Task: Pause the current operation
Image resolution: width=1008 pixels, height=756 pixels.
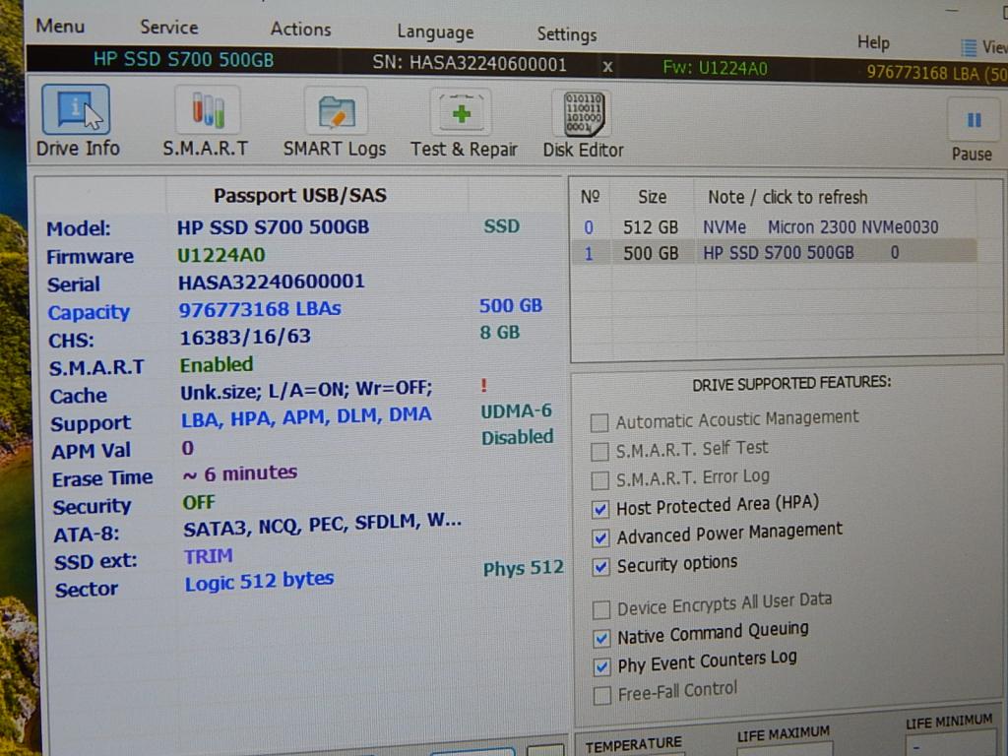Action: point(974,121)
